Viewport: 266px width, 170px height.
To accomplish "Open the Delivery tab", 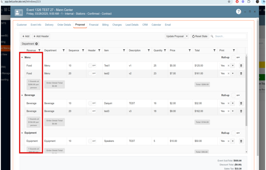I will [x=49, y=25].
